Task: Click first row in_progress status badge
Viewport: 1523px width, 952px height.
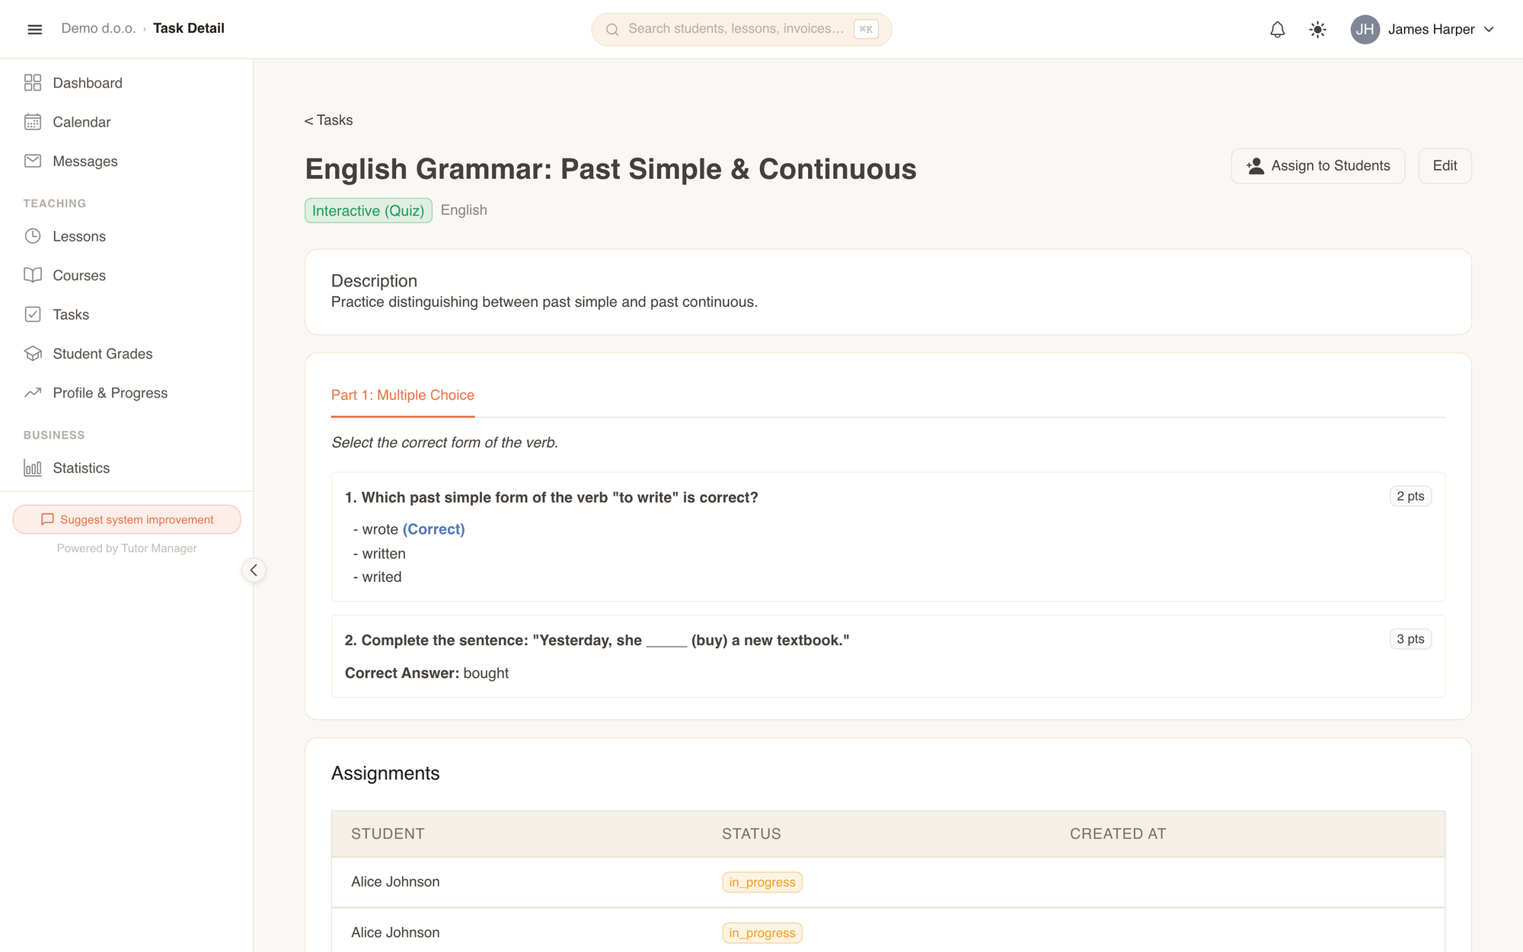Action: coord(761,882)
